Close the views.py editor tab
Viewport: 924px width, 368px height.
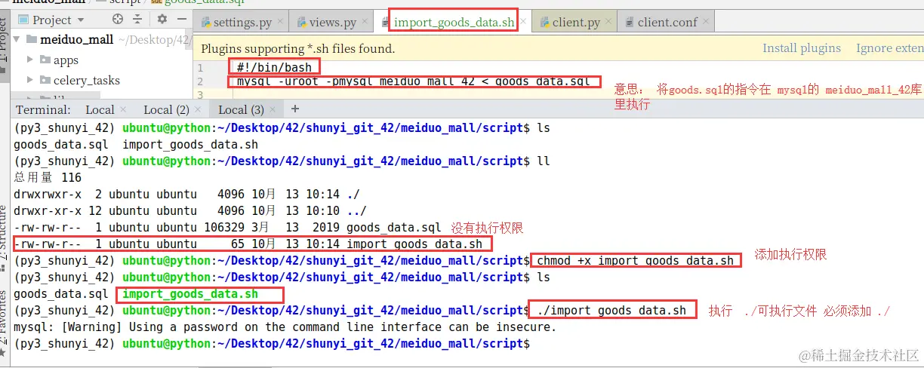point(366,23)
